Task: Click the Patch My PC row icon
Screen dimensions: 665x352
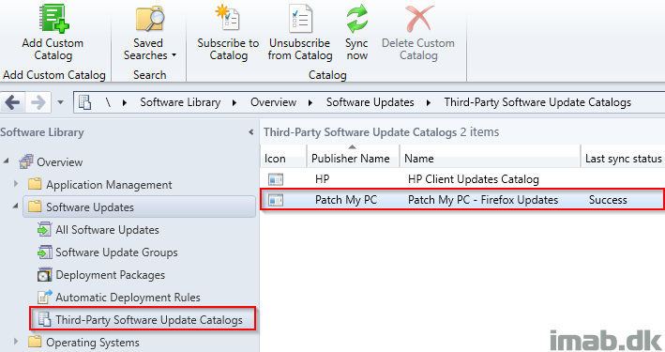Action: (276, 200)
